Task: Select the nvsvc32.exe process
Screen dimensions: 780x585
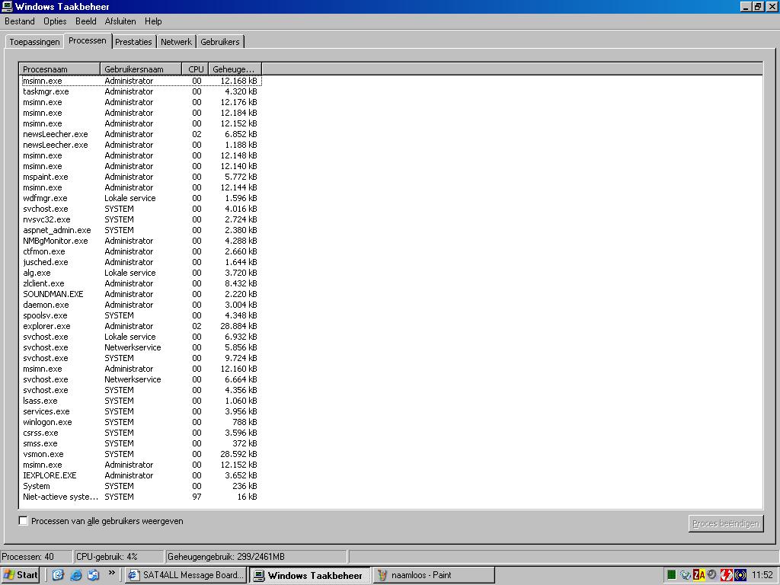Action: click(x=141, y=219)
